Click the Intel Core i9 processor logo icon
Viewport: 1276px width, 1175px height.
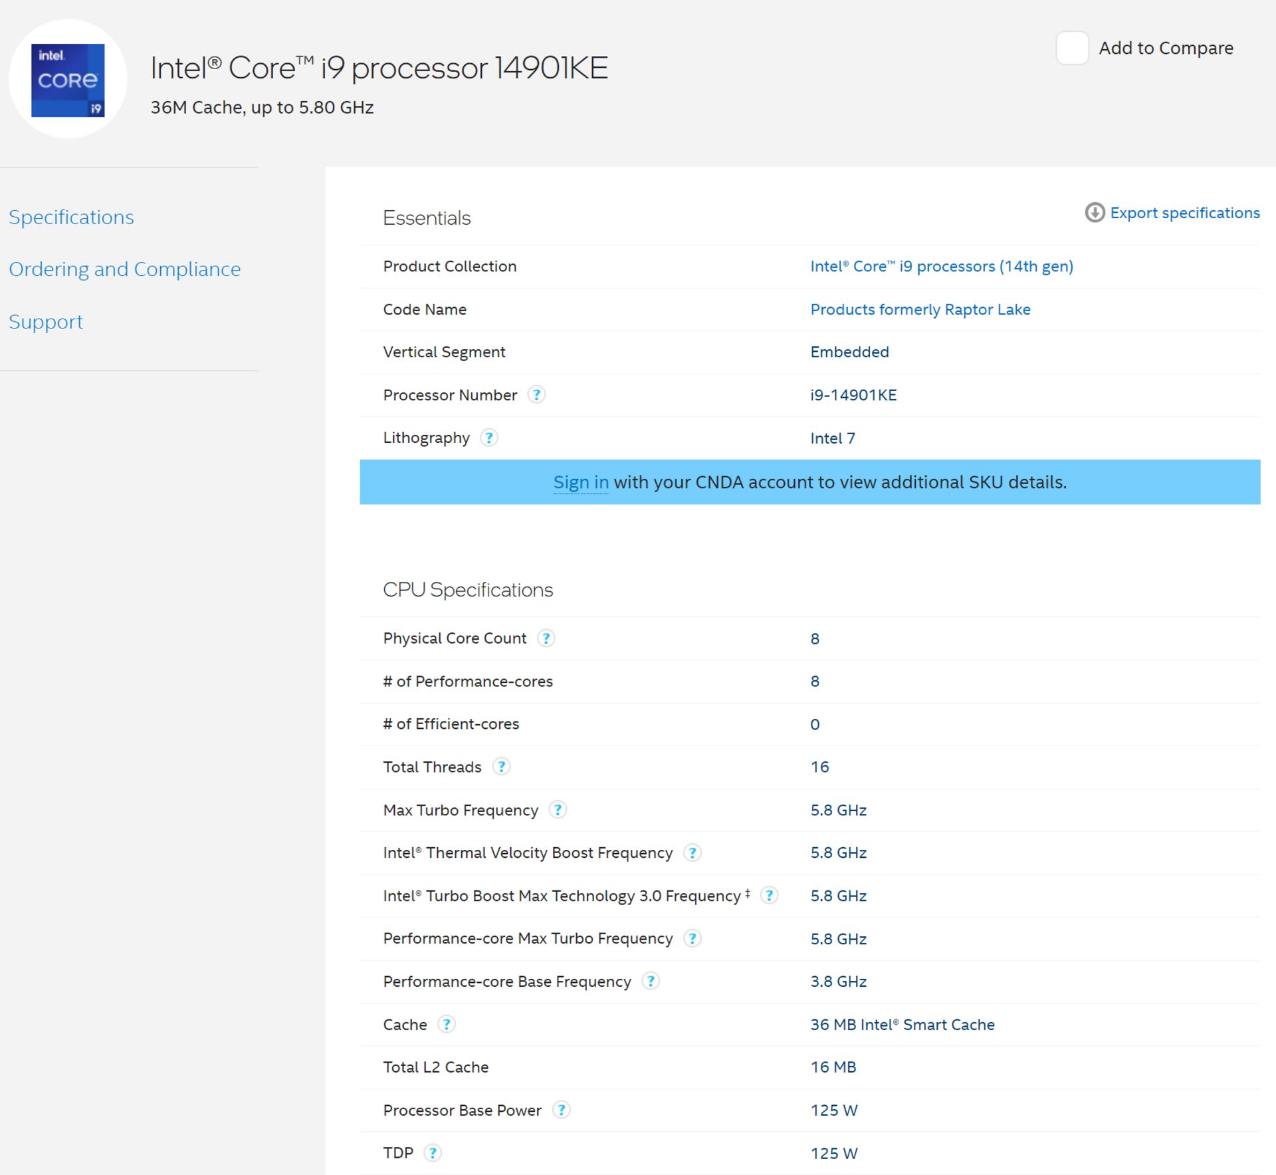point(69,82)
